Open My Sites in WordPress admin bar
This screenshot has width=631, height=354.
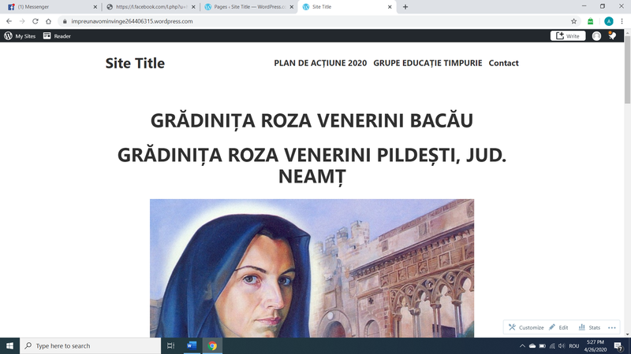pos(20,36)
